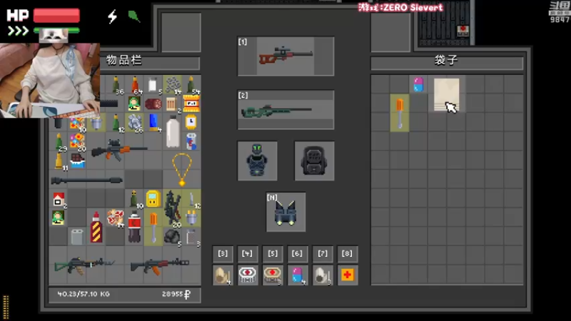Click the tan medkit under hotbar [5]

[273, 275]
